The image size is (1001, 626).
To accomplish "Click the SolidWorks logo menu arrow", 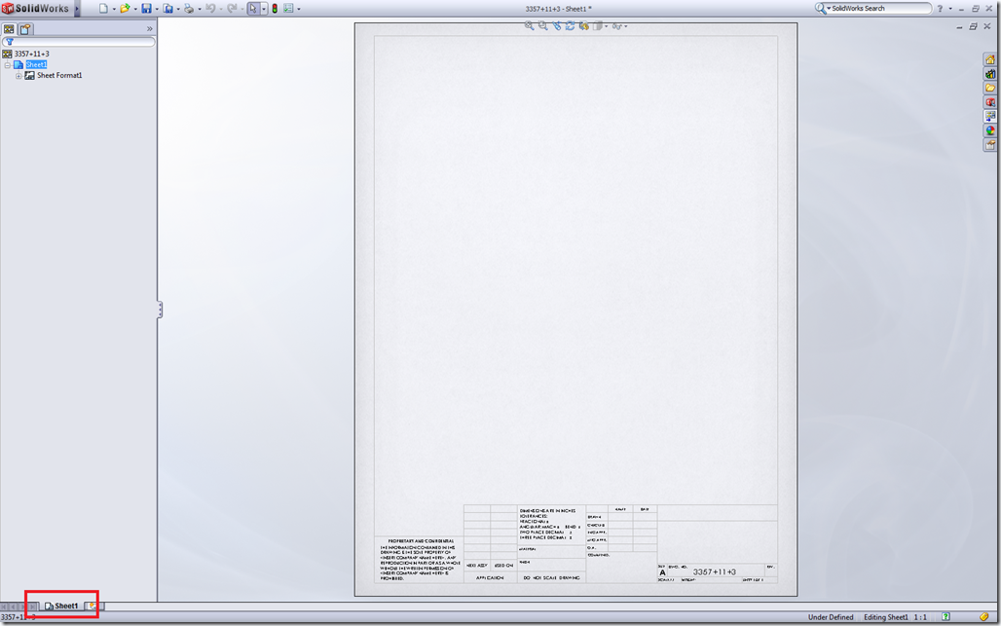I will pos(77,9).
